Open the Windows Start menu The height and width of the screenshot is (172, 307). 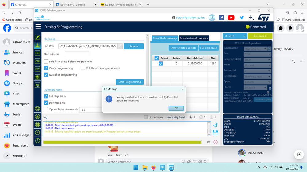pos(136,167)
